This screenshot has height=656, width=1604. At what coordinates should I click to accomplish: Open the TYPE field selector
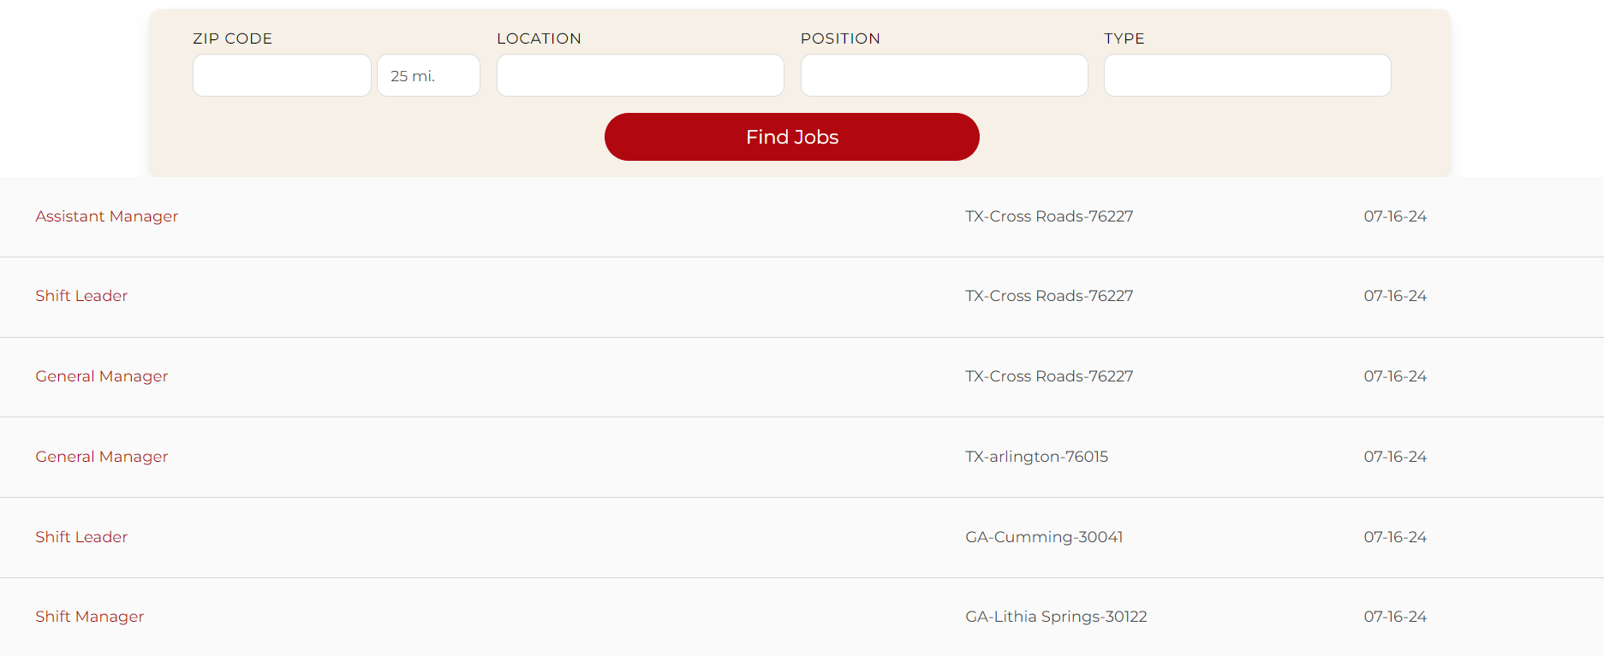tap(1247, 75)
